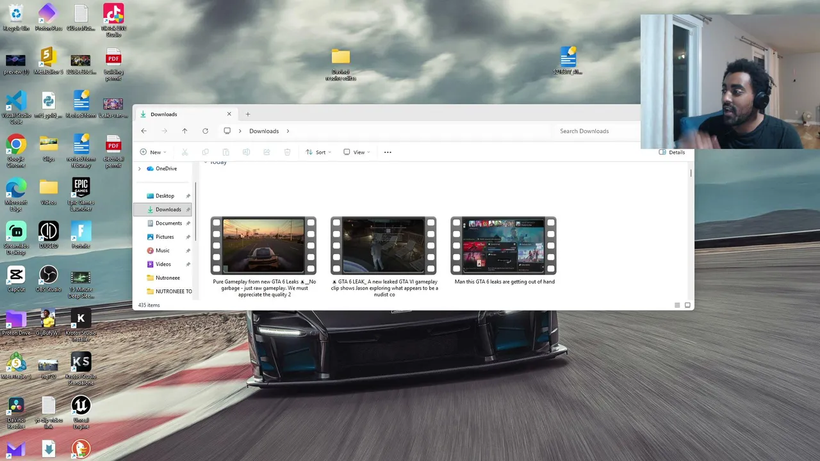This screenshot has width=820, height=461.
Task: Open the Davinci resolve edits folder
Action: tap(341, 65)
